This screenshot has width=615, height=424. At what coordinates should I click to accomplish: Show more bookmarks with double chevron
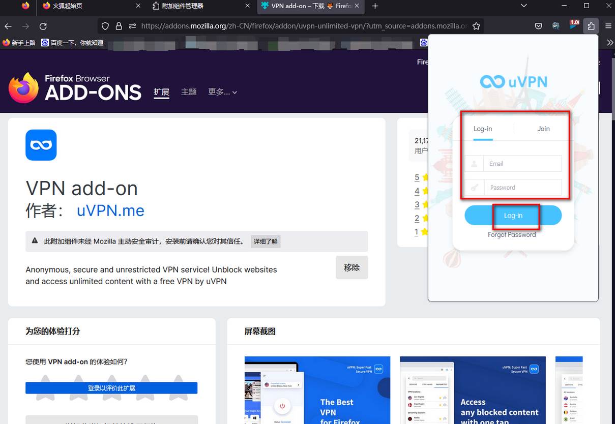click(x=610, y=43)
